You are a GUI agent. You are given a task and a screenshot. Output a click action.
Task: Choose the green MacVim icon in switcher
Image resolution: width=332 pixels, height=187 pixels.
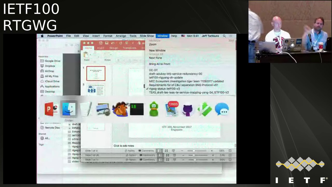pyautogui.click(x=205, y=109)
